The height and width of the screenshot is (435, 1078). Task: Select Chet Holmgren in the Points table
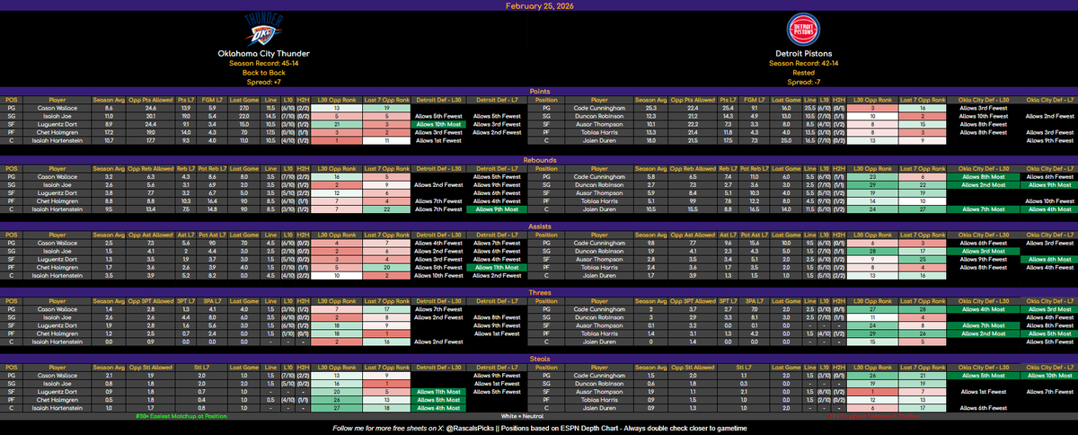pyautogui.click(x=56, y=131)
